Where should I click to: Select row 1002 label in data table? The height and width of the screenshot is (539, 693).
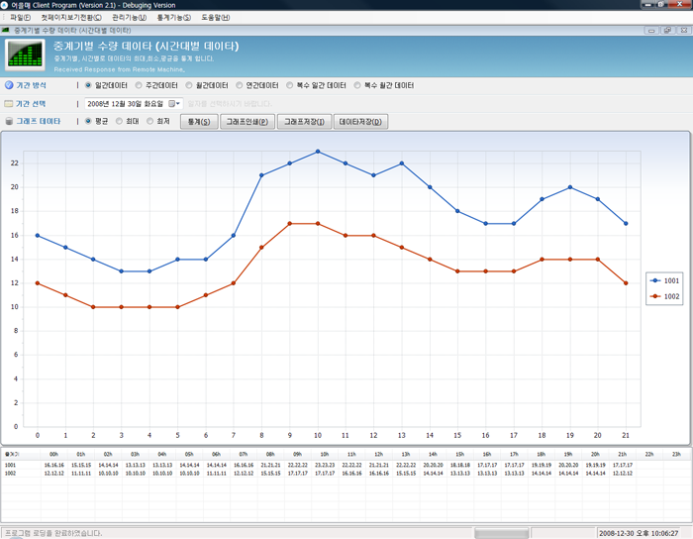10,474
